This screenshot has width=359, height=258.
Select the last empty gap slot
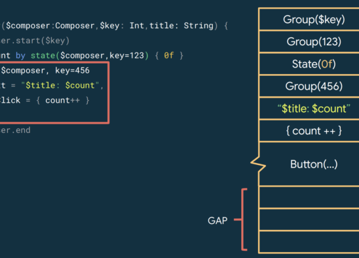309,242
